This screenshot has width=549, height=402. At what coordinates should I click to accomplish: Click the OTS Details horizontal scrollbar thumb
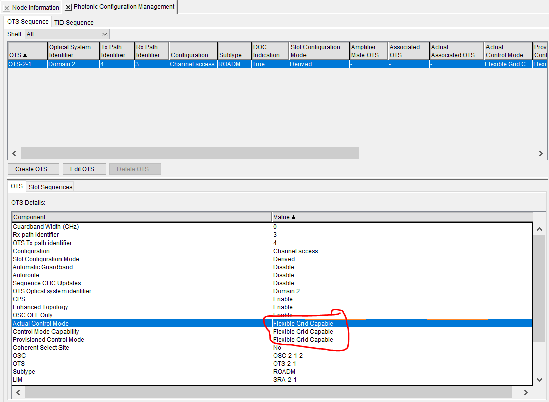[x=268, y=392]
